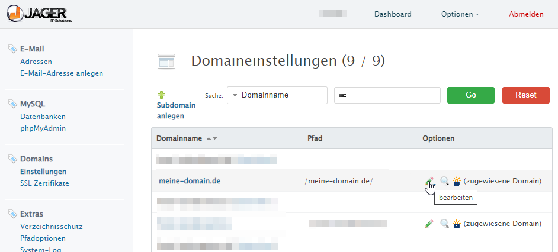Click the edit pencil in the lower blurred row
This screenshot has height=252, width=558.
click(429, 224)
